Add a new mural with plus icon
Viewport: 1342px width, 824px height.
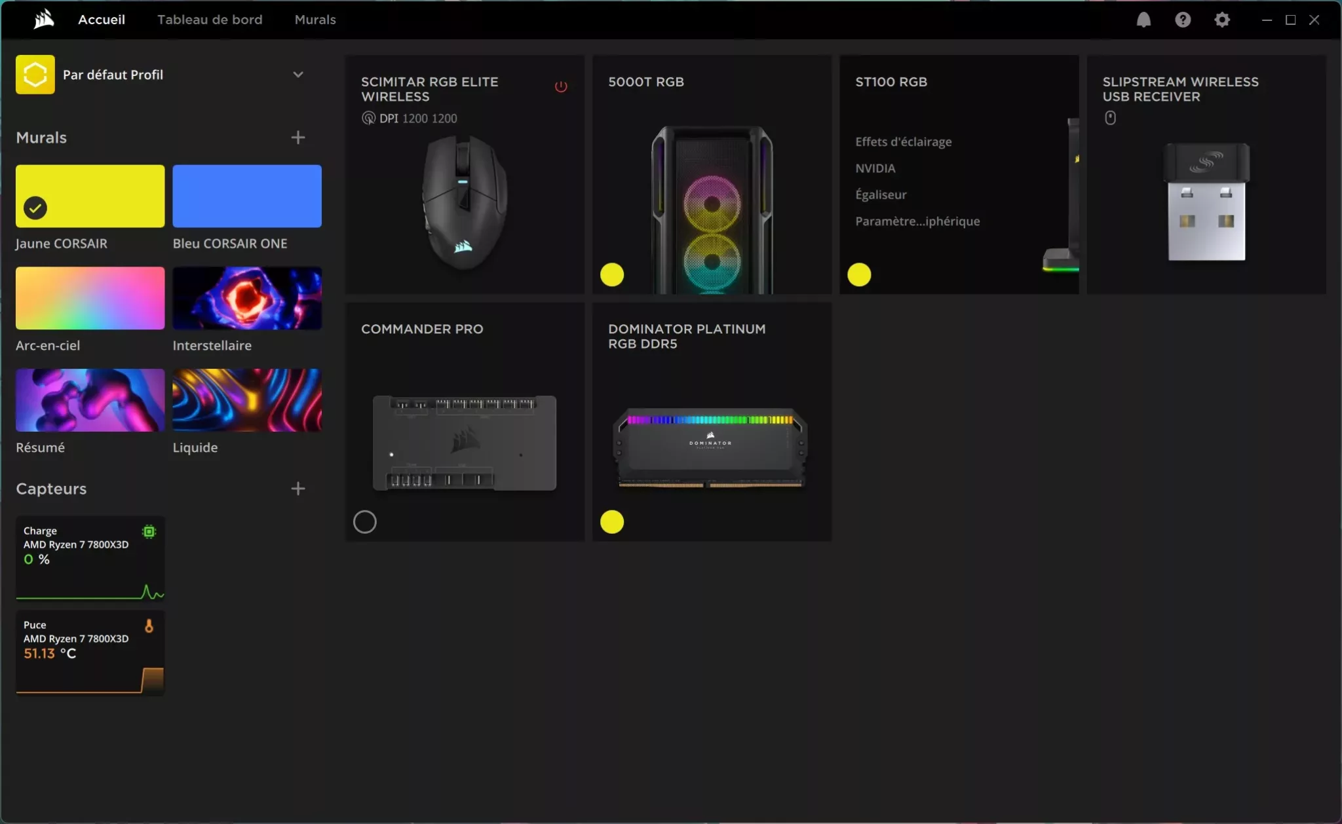pyautogui.click(x=298, y=138)
